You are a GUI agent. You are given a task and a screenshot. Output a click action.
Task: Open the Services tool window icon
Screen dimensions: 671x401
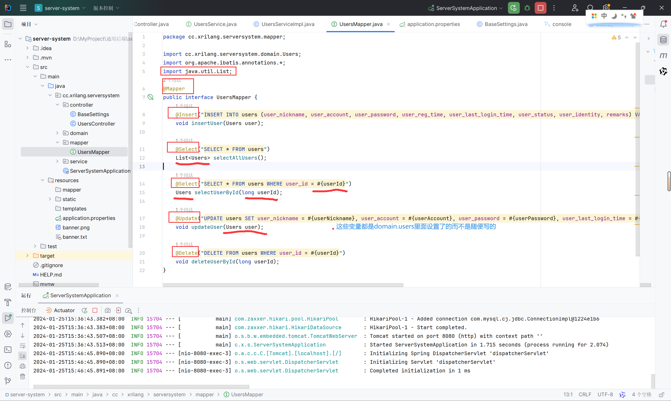point(8,334)
